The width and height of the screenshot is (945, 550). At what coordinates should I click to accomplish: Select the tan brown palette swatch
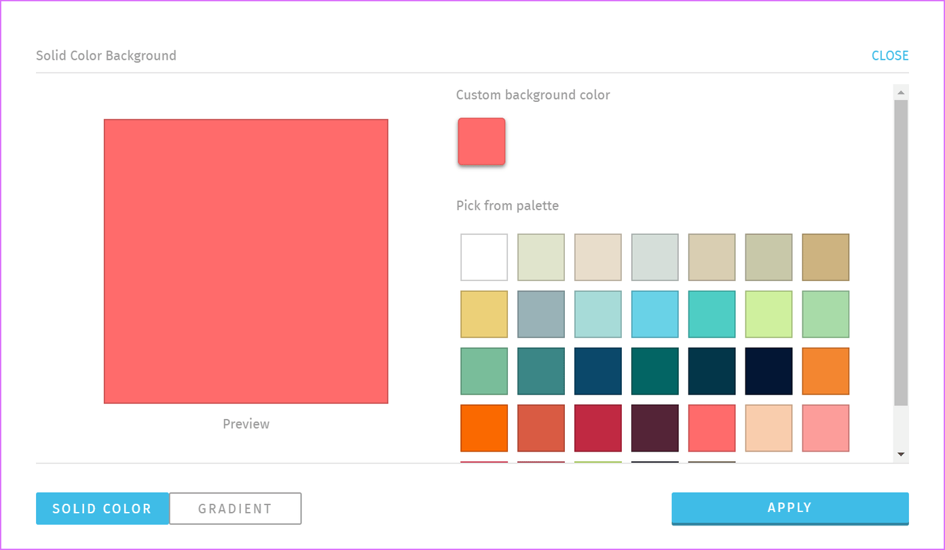pos(826,257)
